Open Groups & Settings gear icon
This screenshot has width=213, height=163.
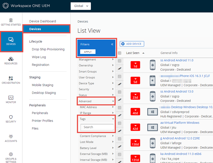point(11,154)
